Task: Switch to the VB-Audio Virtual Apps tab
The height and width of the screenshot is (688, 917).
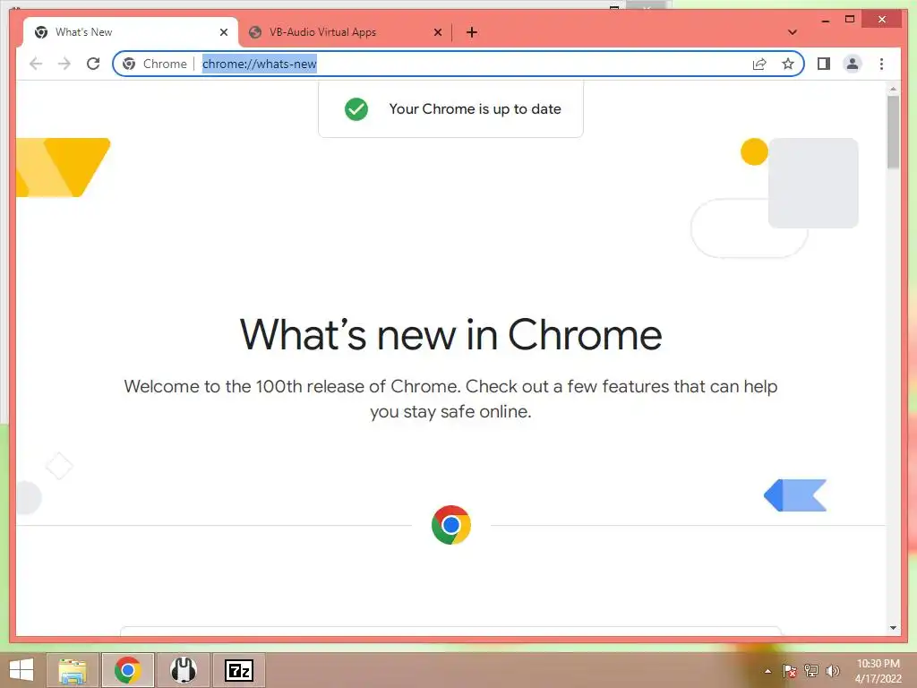Action: 345,32
